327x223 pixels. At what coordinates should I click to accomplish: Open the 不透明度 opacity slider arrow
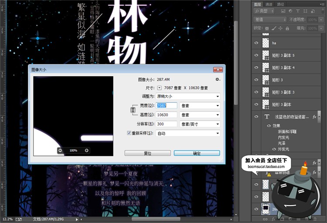point(321,20)
